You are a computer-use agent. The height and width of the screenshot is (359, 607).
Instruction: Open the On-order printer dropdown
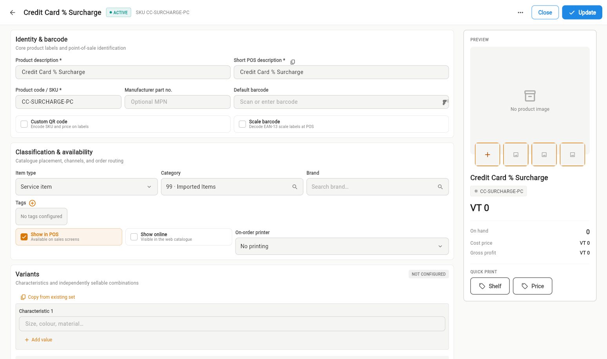342,246
